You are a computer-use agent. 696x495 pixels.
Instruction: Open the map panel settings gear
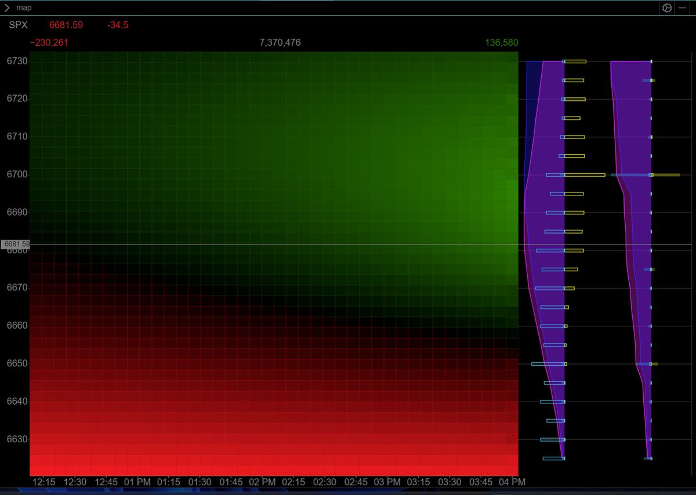click(x=666, y=8)
